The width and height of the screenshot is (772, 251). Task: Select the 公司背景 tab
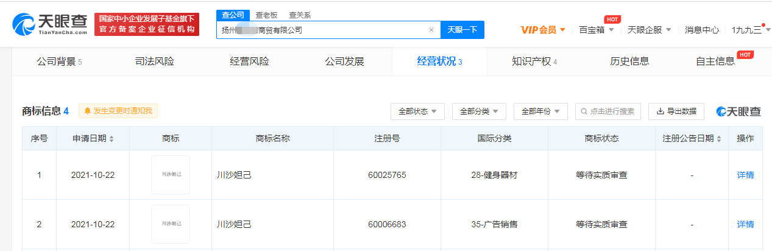(59, 62)
